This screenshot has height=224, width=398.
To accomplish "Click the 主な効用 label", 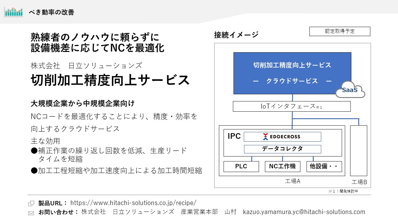I will (45, 141).
